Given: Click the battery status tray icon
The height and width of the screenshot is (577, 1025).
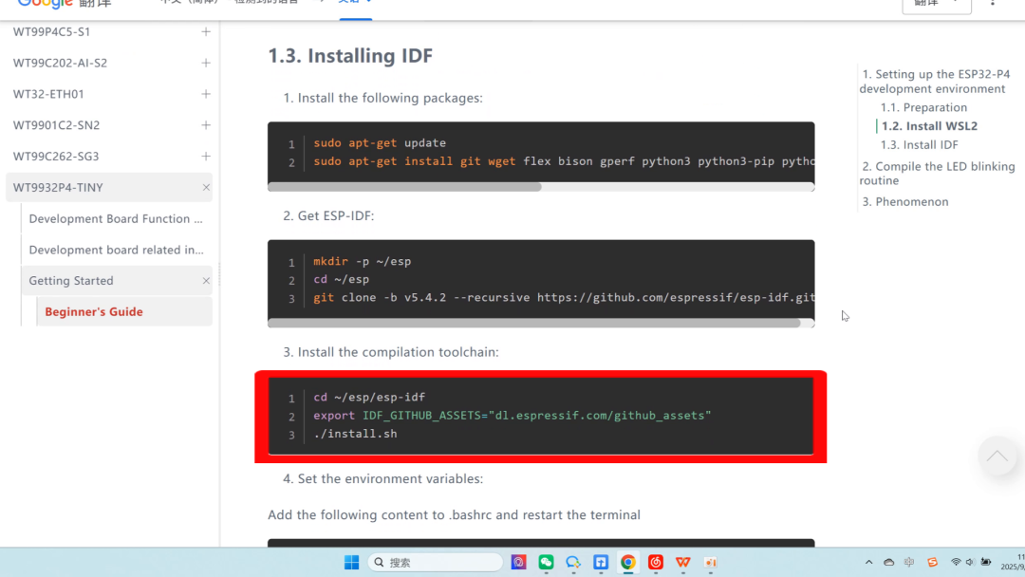Looking at the screenshot, I should point(986,562).
